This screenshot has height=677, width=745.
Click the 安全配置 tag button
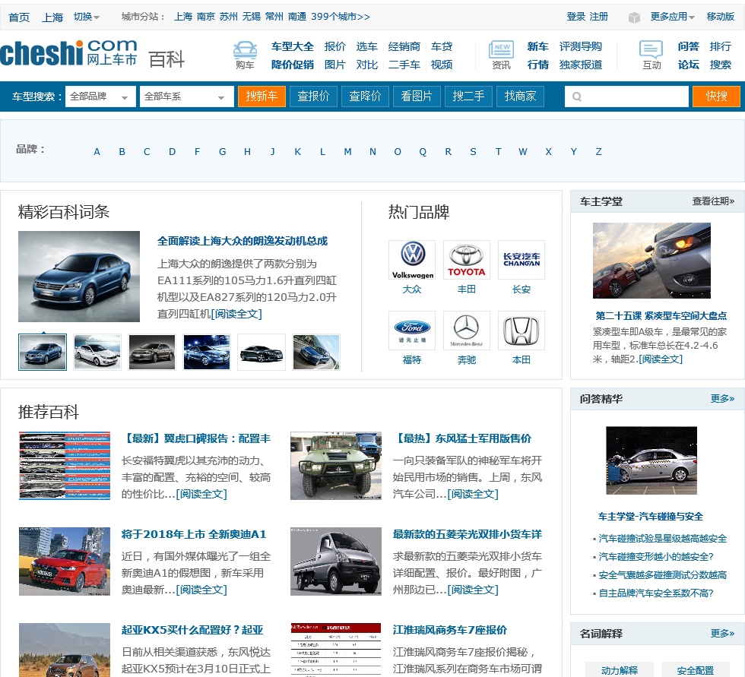coord(695,670)
